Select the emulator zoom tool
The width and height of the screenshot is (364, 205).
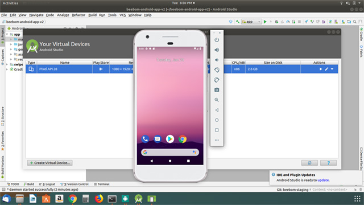(217, 100)
